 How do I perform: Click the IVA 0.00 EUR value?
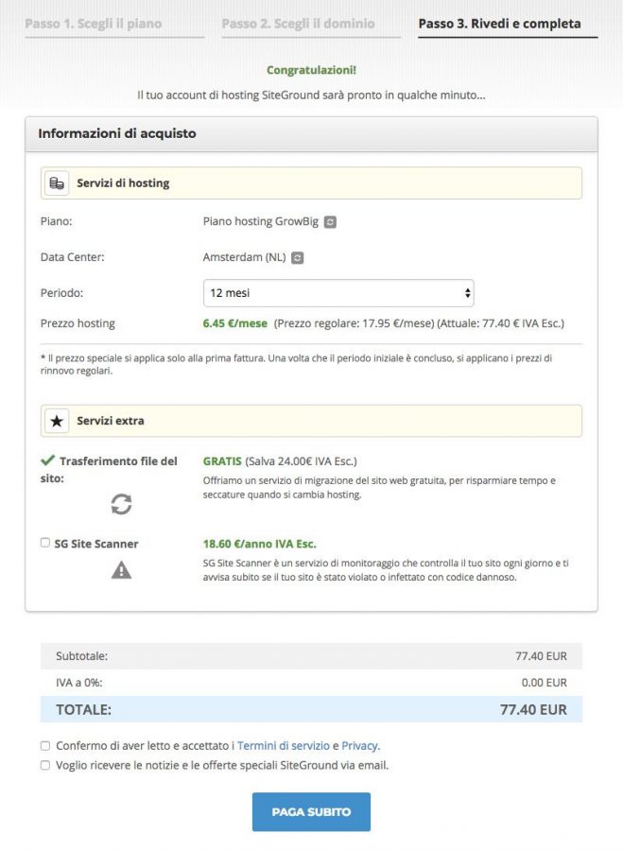545,683
